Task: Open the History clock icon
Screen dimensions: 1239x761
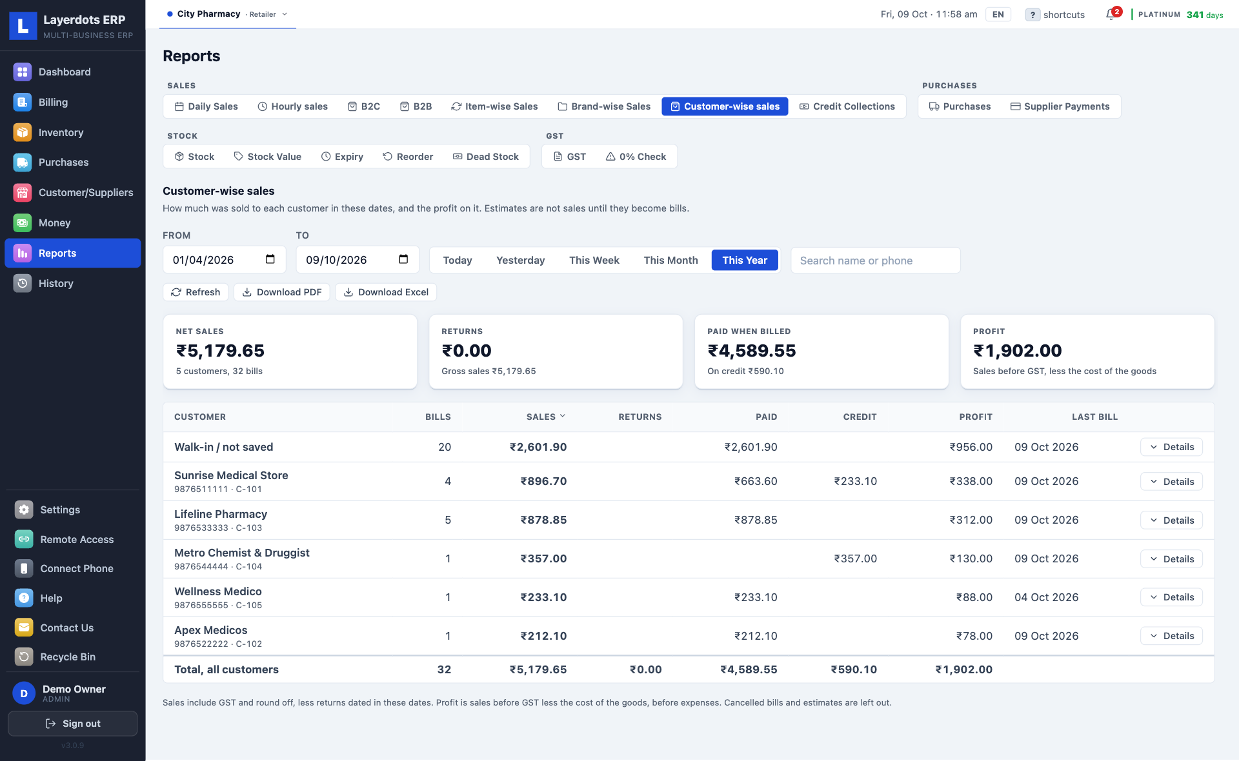Action: click(23, 283)
